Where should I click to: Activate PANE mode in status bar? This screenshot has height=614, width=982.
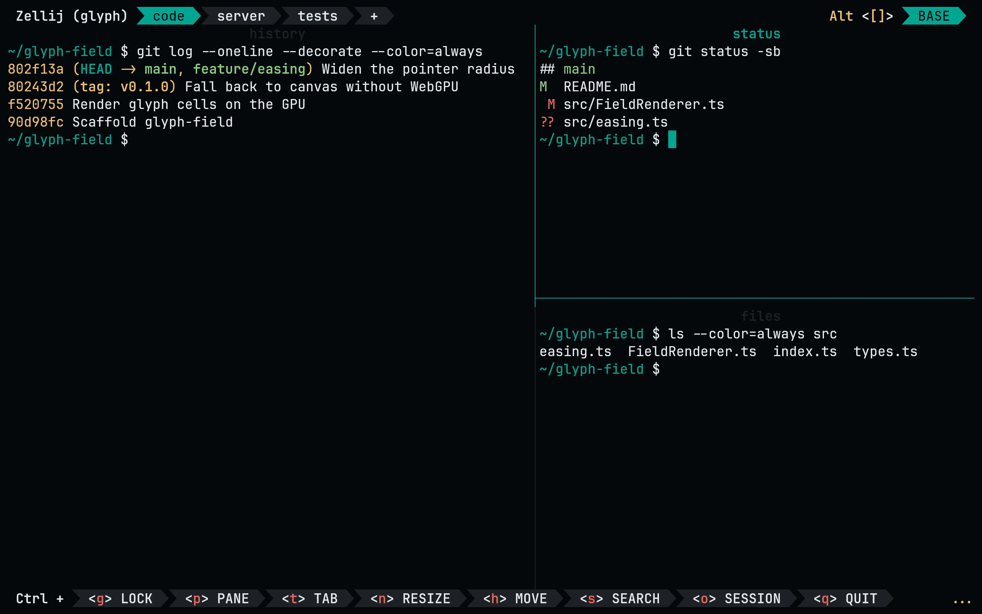point(217,598)
